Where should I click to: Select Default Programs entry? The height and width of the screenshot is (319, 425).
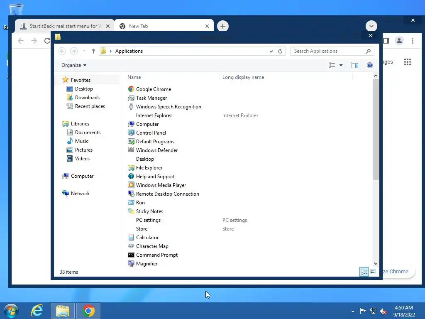151,141
